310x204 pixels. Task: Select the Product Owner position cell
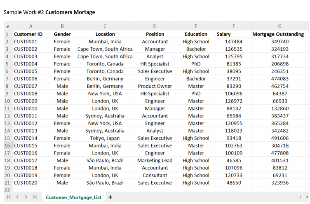point(155,86)
